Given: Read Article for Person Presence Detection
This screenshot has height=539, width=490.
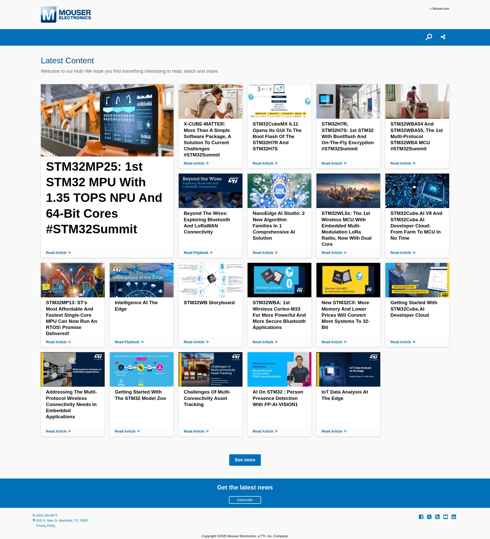Looking at the screenshot, I should [x=265, y=431].
